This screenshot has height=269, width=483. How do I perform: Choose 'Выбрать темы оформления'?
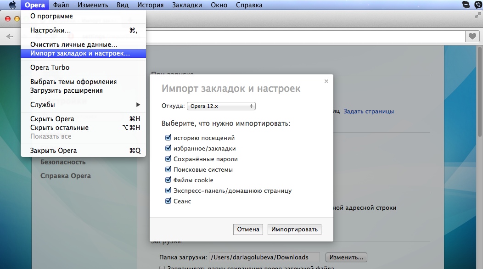tap(83, 82)
